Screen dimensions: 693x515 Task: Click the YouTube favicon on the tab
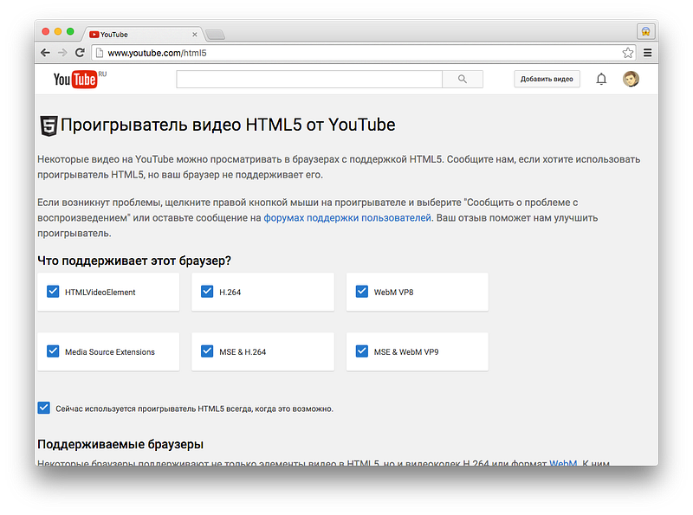pyautogui.click(x=94, y=35)
